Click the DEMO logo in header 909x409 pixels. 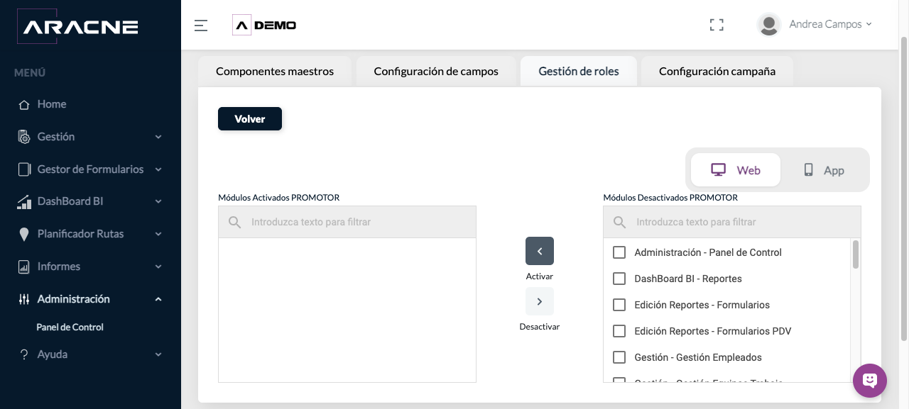click(264, 25)
